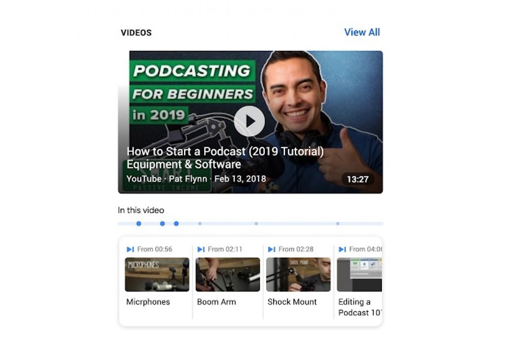Click the 'From 02:11' timestamp text
This screenshot has width=522, height=364.
coord(225,249)
